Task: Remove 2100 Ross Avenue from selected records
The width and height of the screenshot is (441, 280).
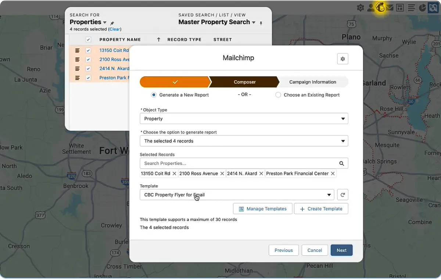Action: tap(222, 174)
